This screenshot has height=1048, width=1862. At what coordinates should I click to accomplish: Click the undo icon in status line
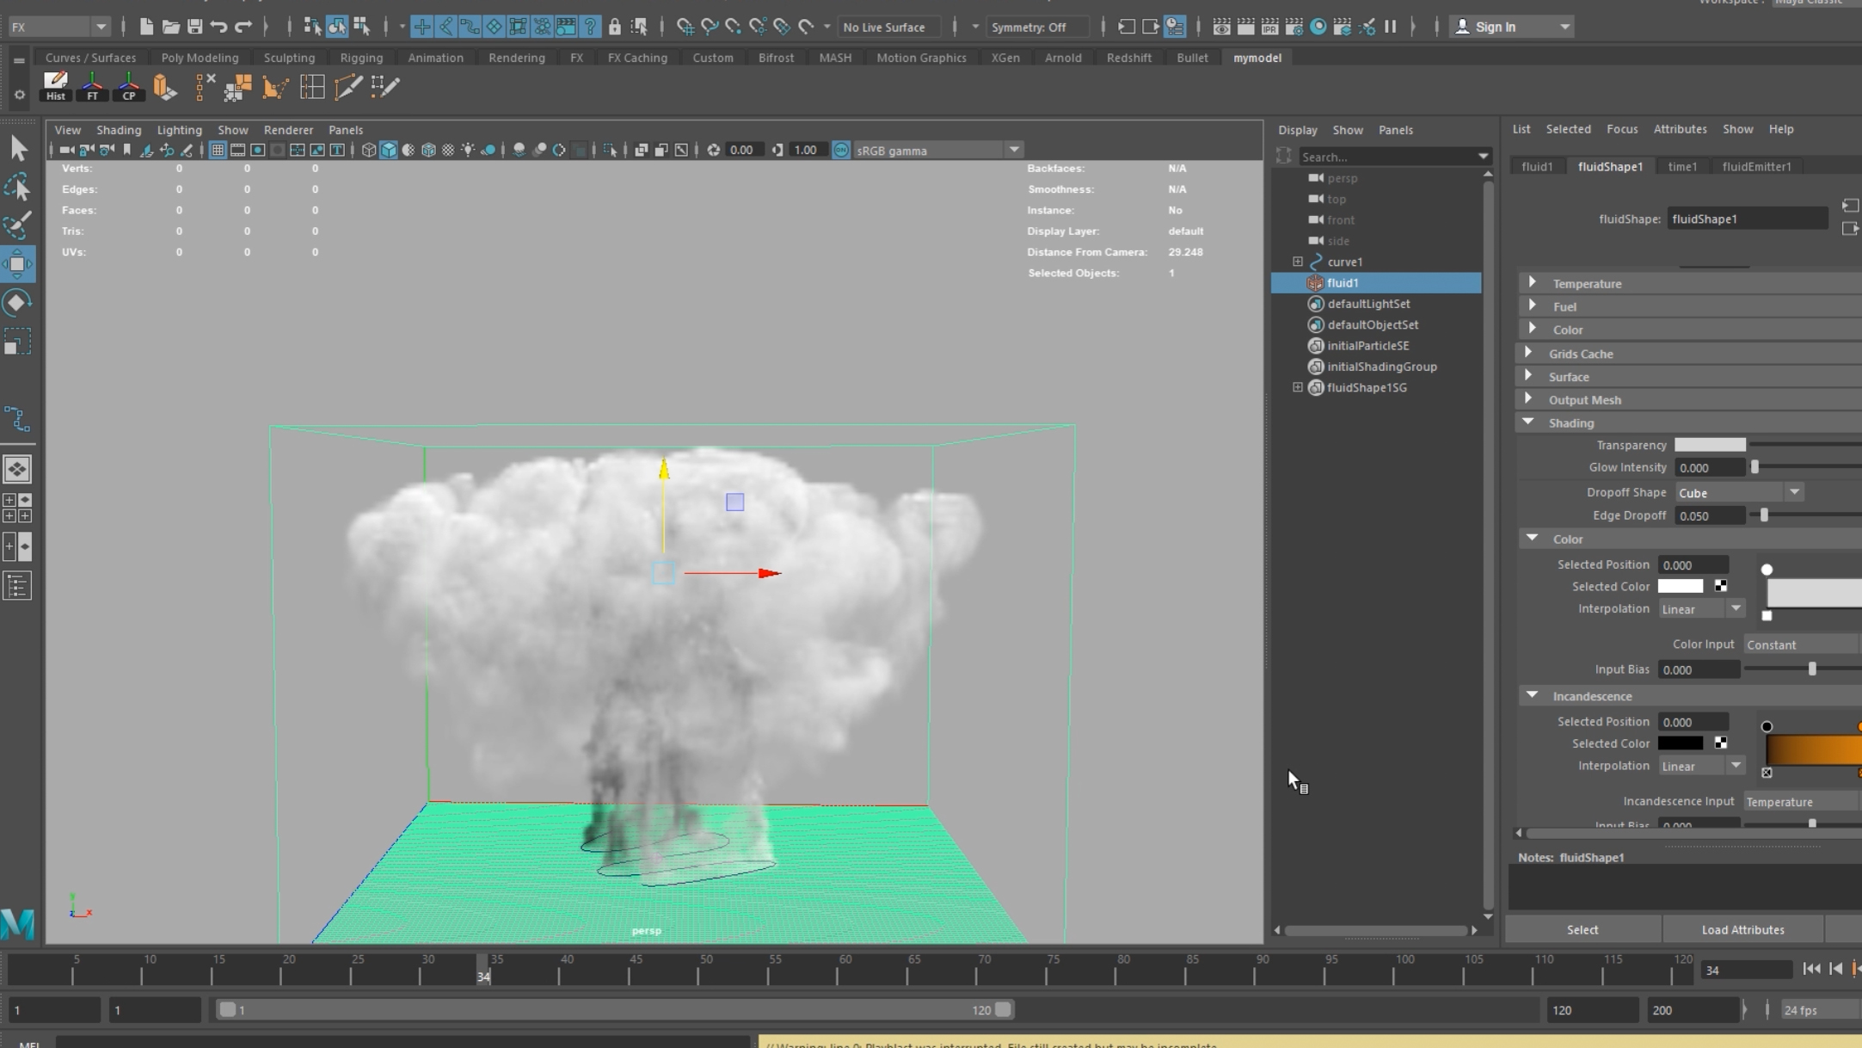click(218, 27)
